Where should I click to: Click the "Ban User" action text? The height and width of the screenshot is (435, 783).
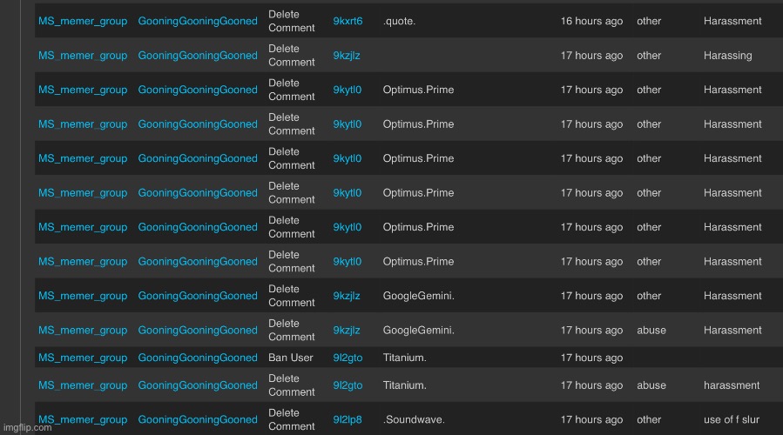pos(291,358)
